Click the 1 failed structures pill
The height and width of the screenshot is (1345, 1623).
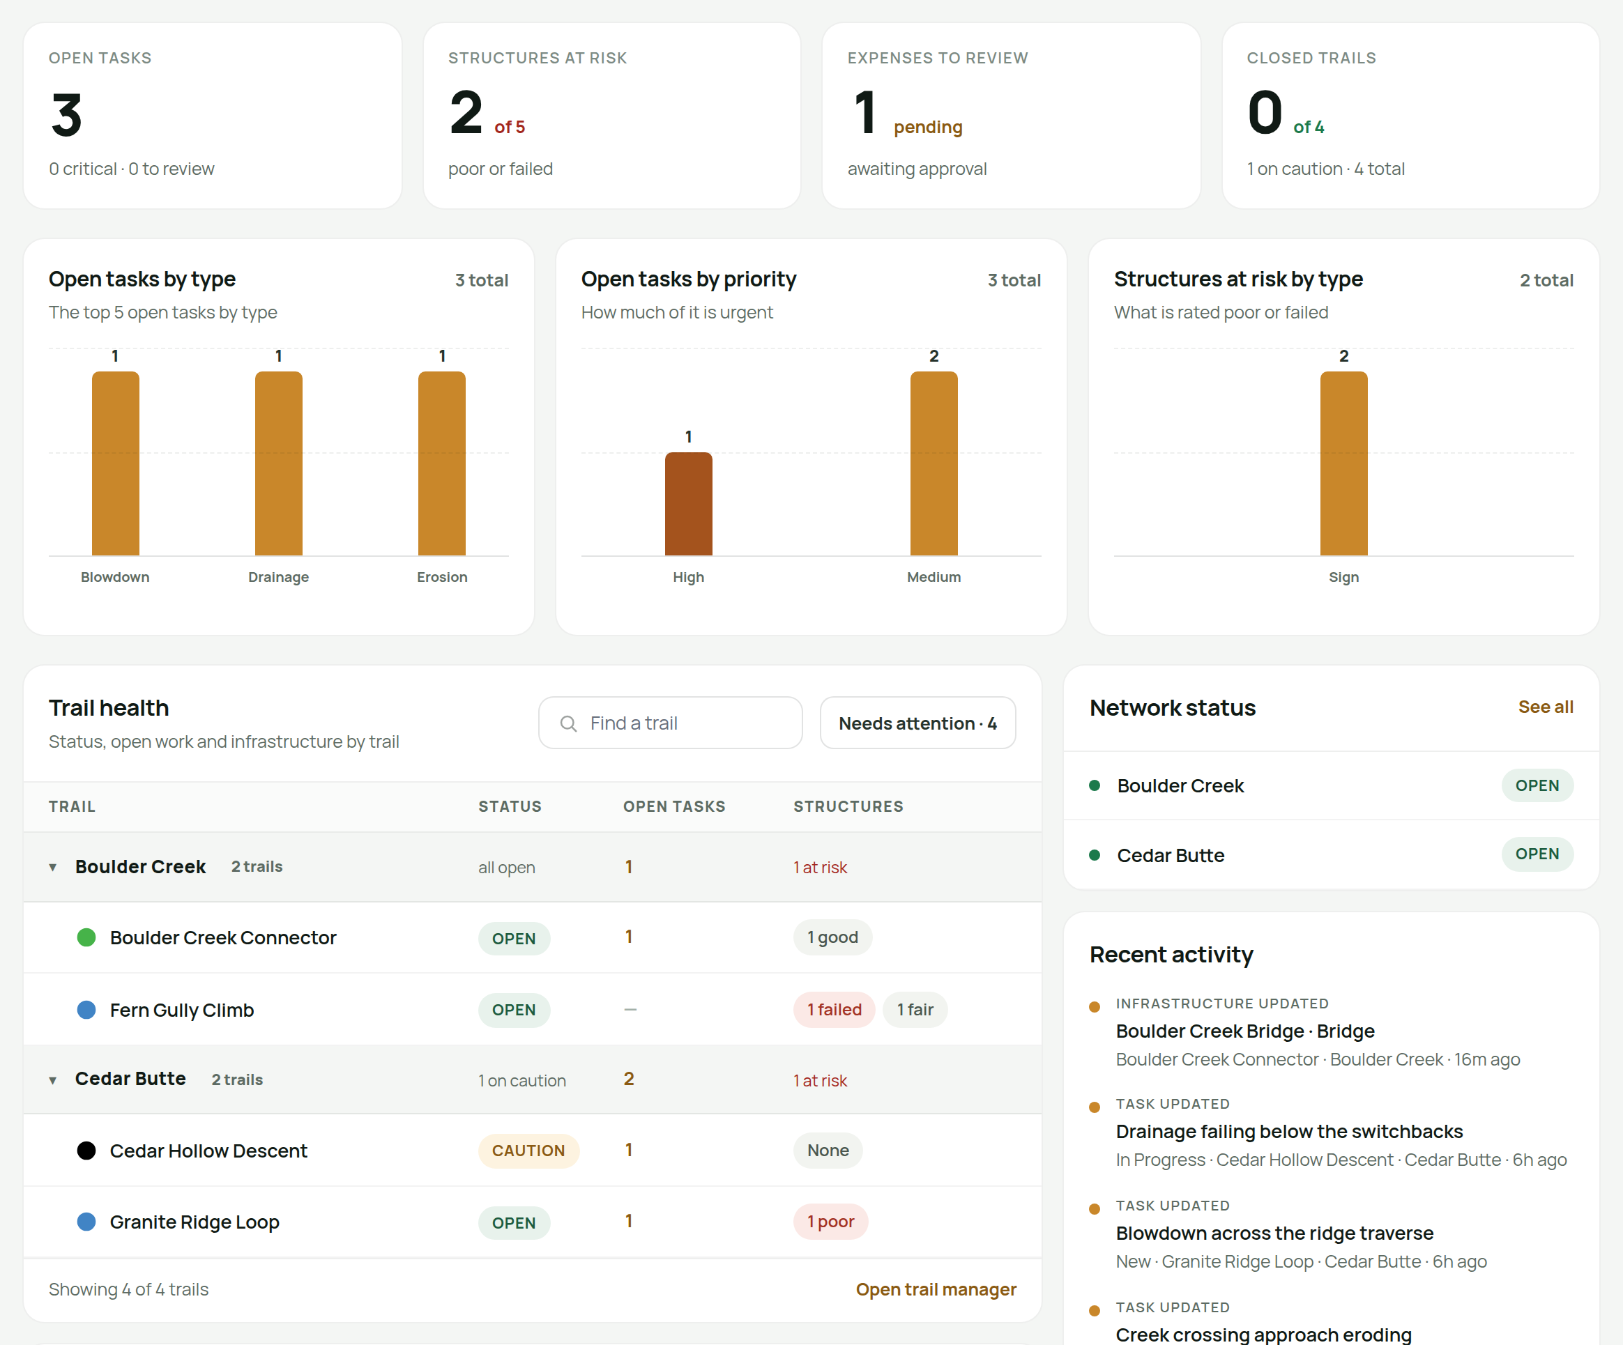click(x=834, y=1009)
